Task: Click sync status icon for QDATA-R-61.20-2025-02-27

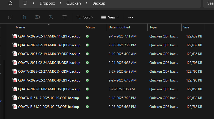Action: coord(87,107)
